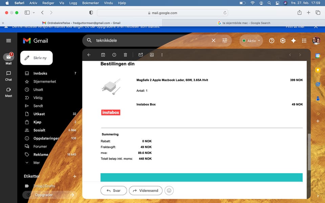Switch to ta skjermbilde mac Google Search tab
Screen dimensions: 325x203
(x=243, y=23)
